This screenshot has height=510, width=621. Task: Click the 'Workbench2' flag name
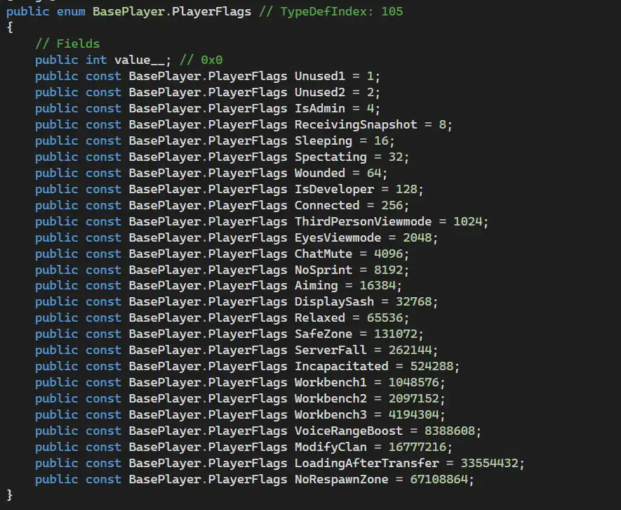(330, 398)
